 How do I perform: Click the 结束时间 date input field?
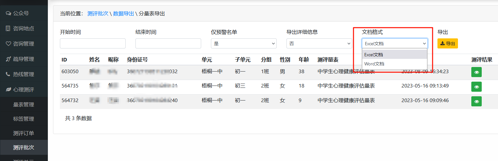tap(168, 44)
